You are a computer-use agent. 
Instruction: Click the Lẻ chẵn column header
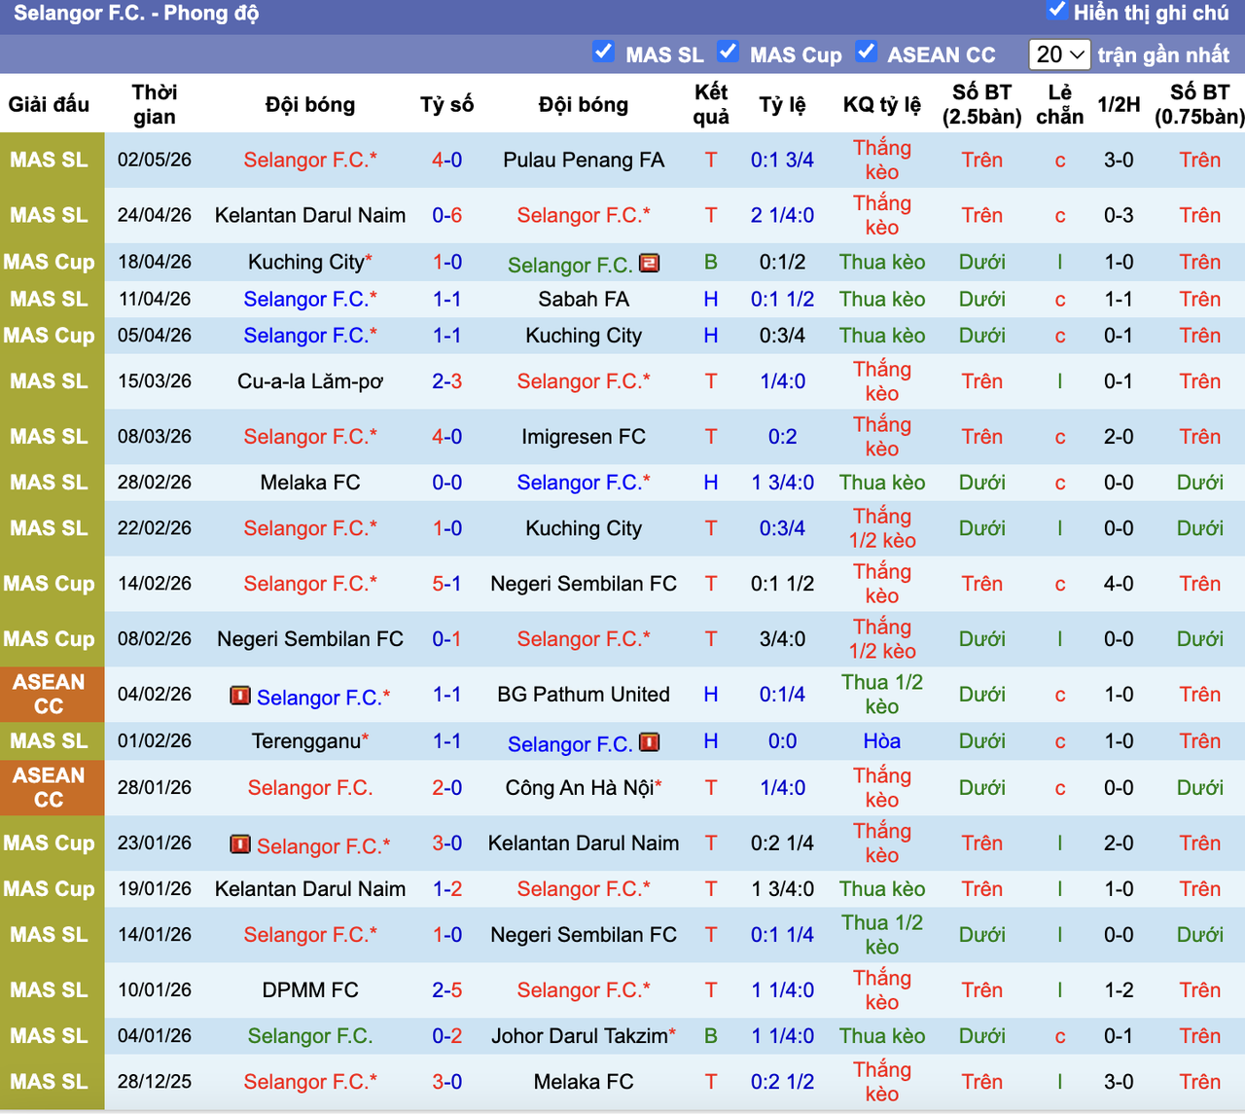(x=1060, y=104)
